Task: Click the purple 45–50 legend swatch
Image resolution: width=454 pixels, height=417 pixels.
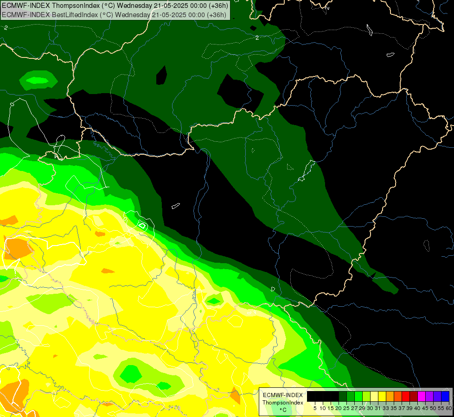Action: click(x=429, y=397)
